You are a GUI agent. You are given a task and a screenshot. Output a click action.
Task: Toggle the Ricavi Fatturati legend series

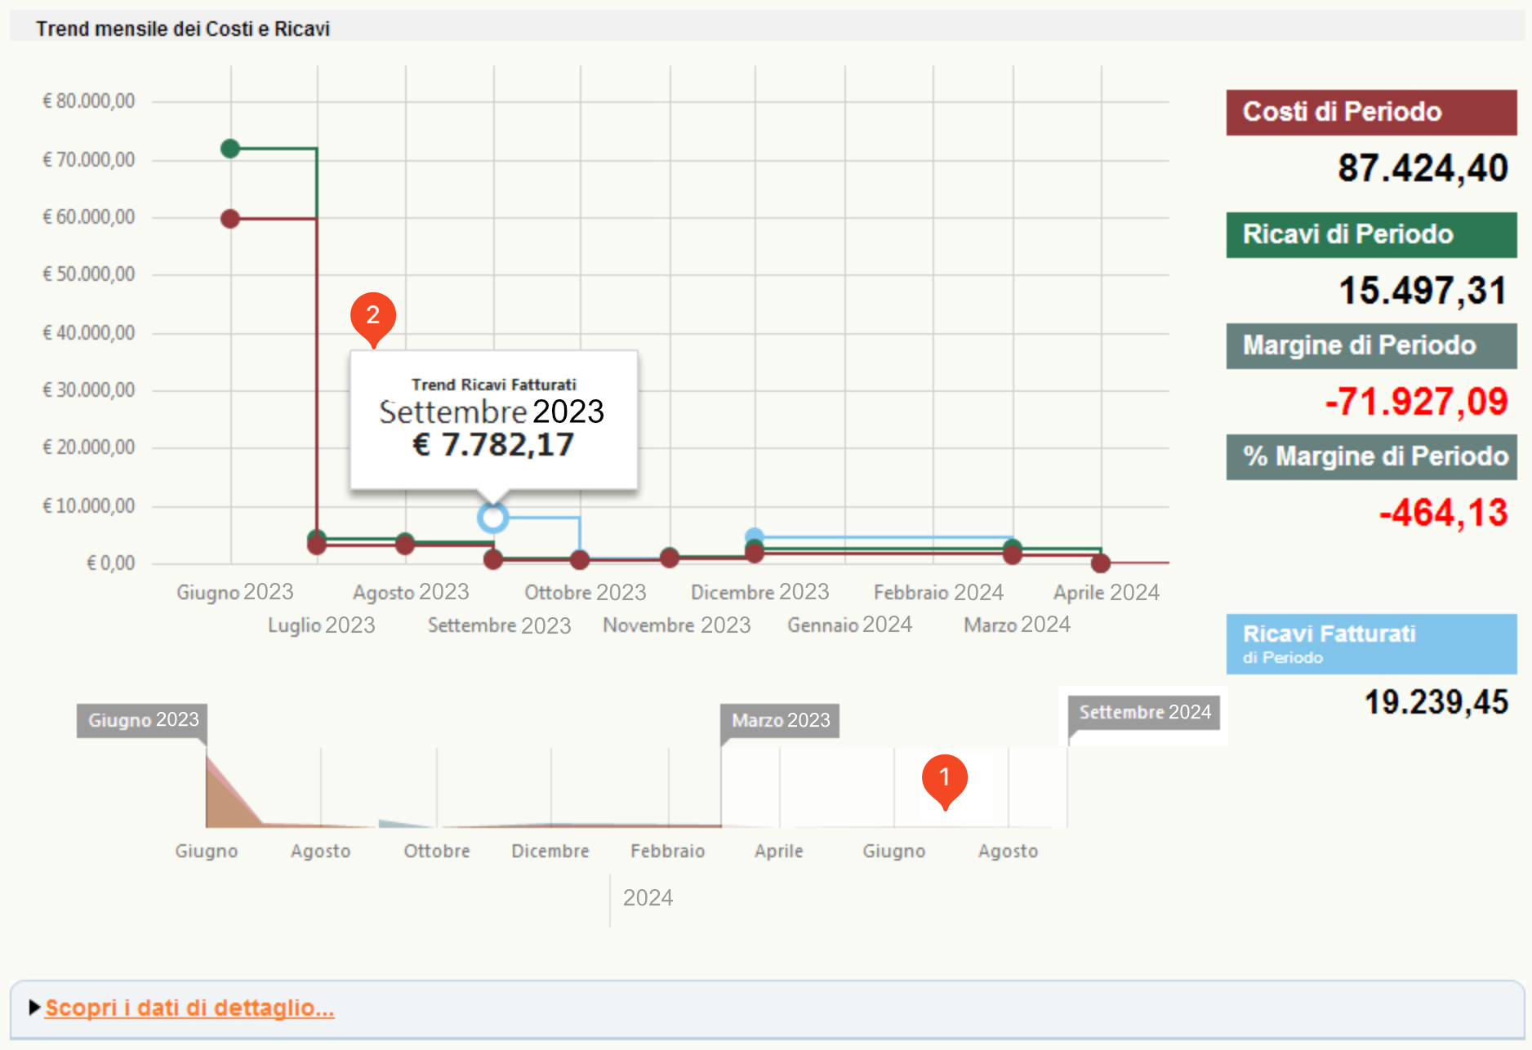point(1371,643)
